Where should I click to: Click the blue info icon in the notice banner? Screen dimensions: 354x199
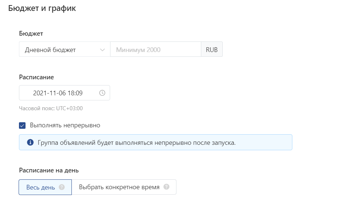[30, 143]
